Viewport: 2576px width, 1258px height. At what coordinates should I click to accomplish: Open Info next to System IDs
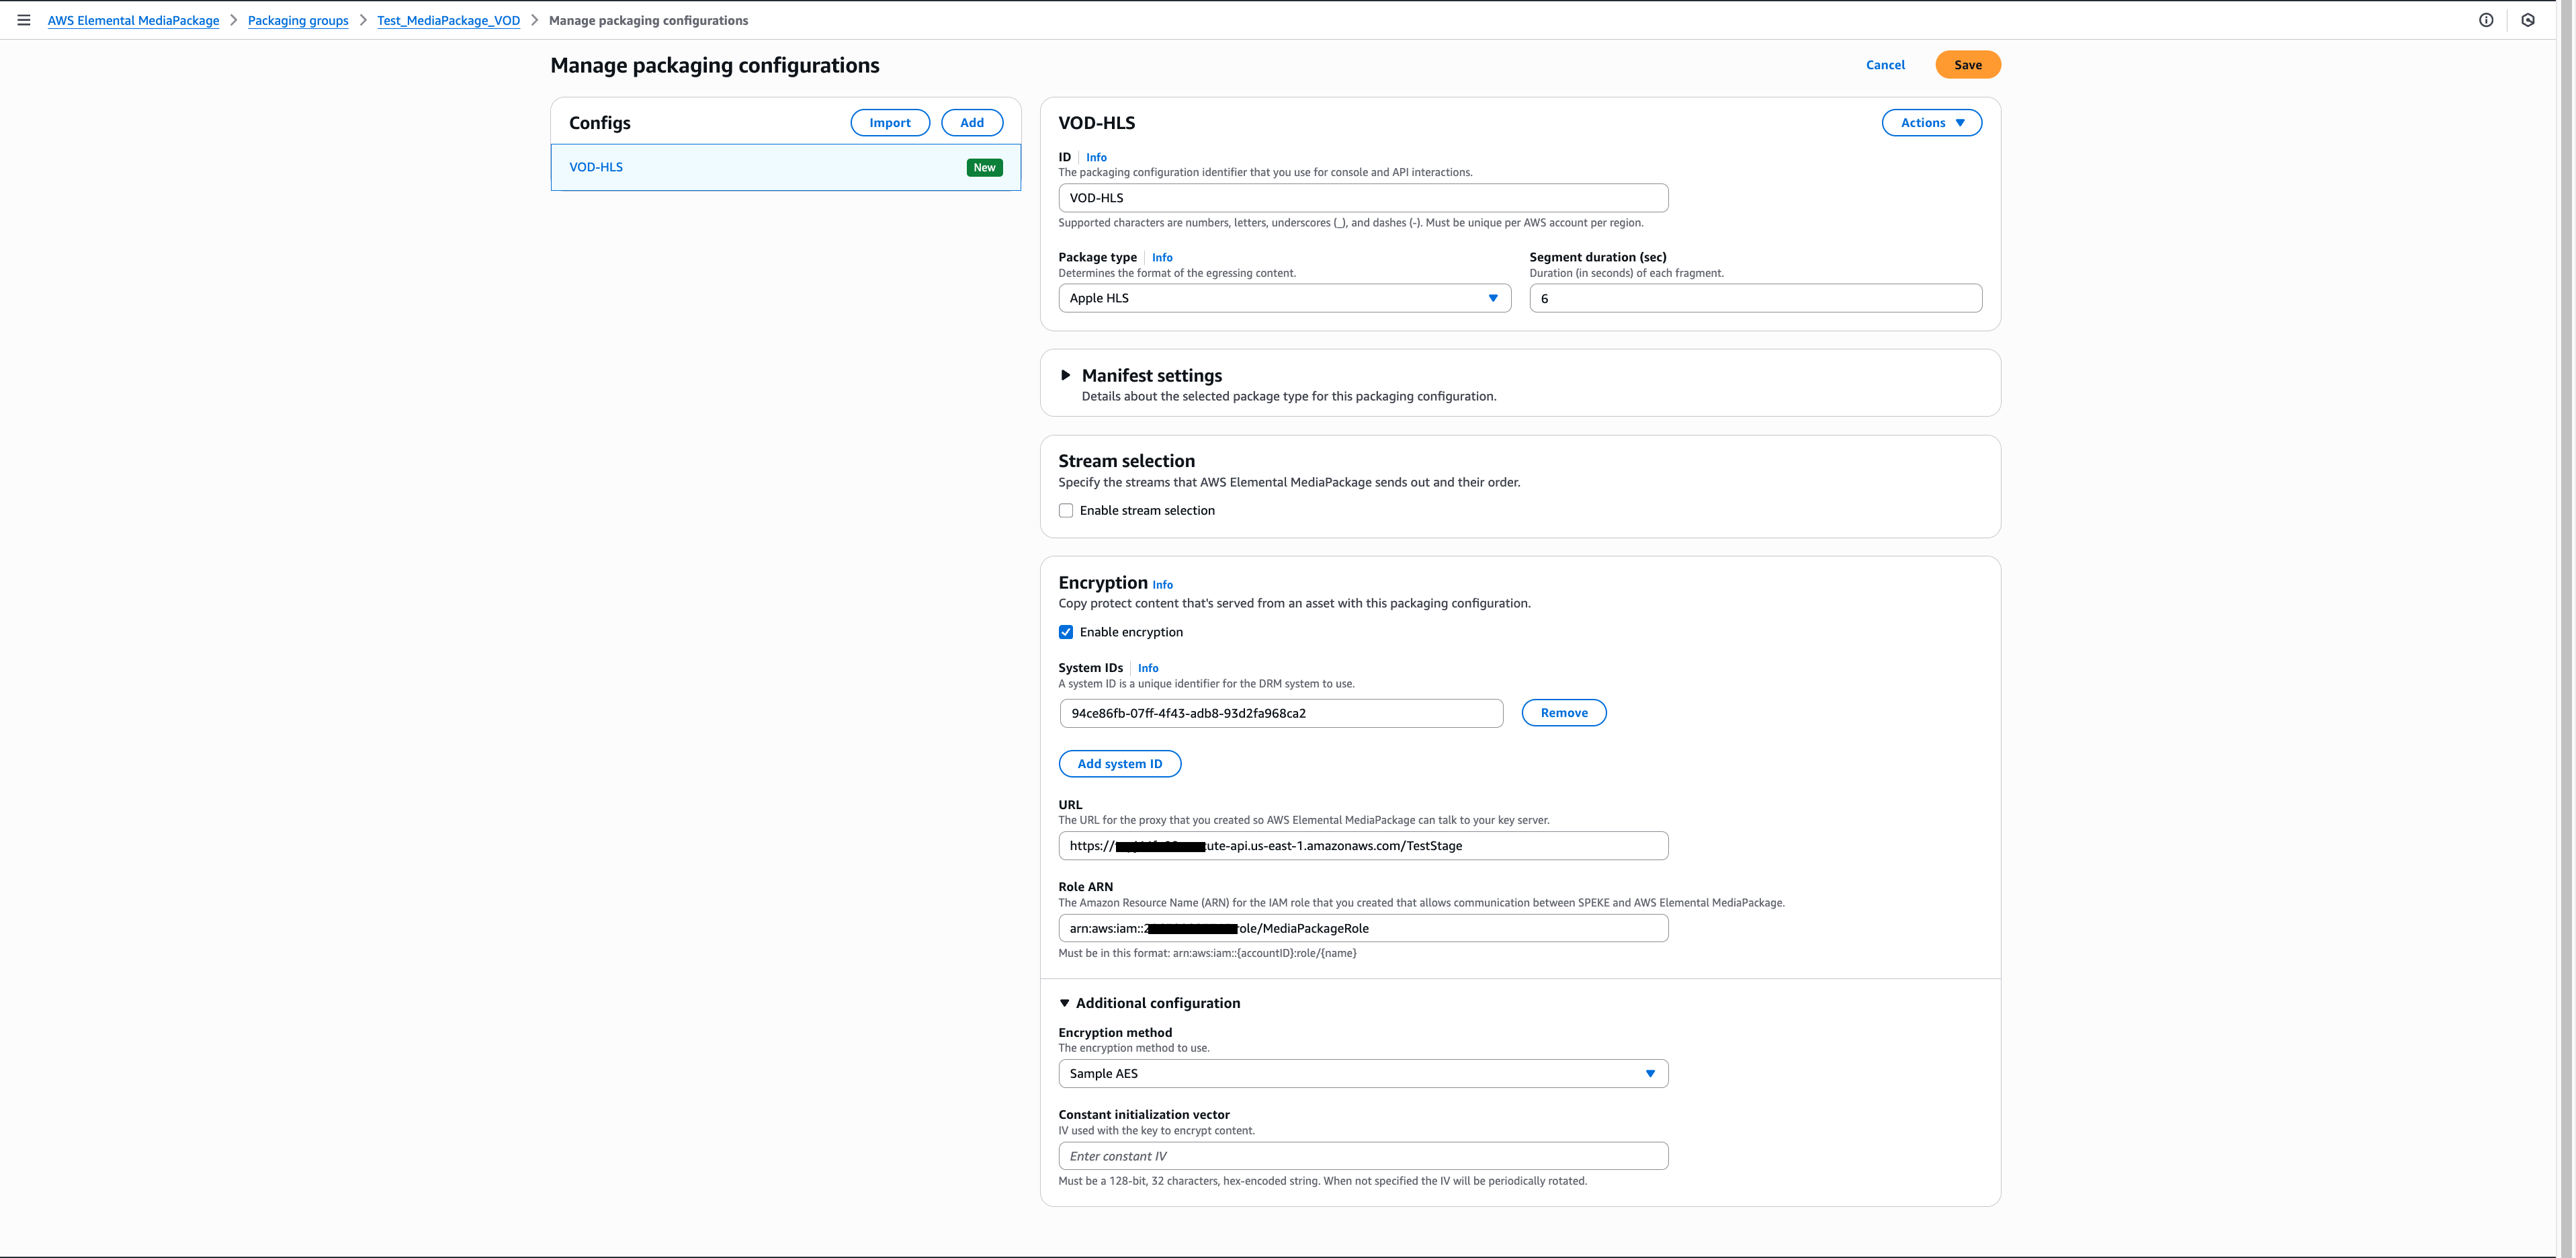pyautogui.click(x=1147, y=668)
